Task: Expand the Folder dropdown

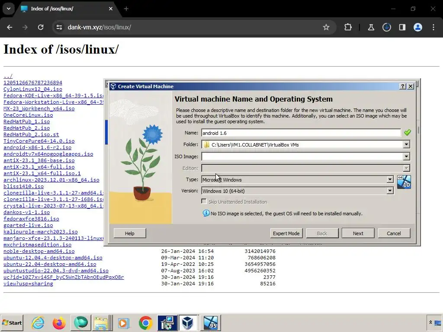Action: click(x=406, y=144)
